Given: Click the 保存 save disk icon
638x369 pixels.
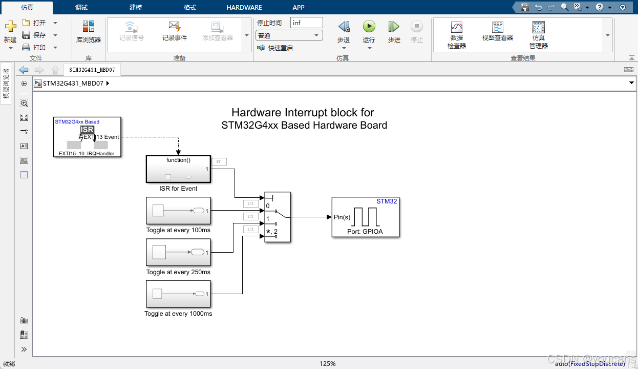Looking at the screenshot, I should tap(27, 35).
